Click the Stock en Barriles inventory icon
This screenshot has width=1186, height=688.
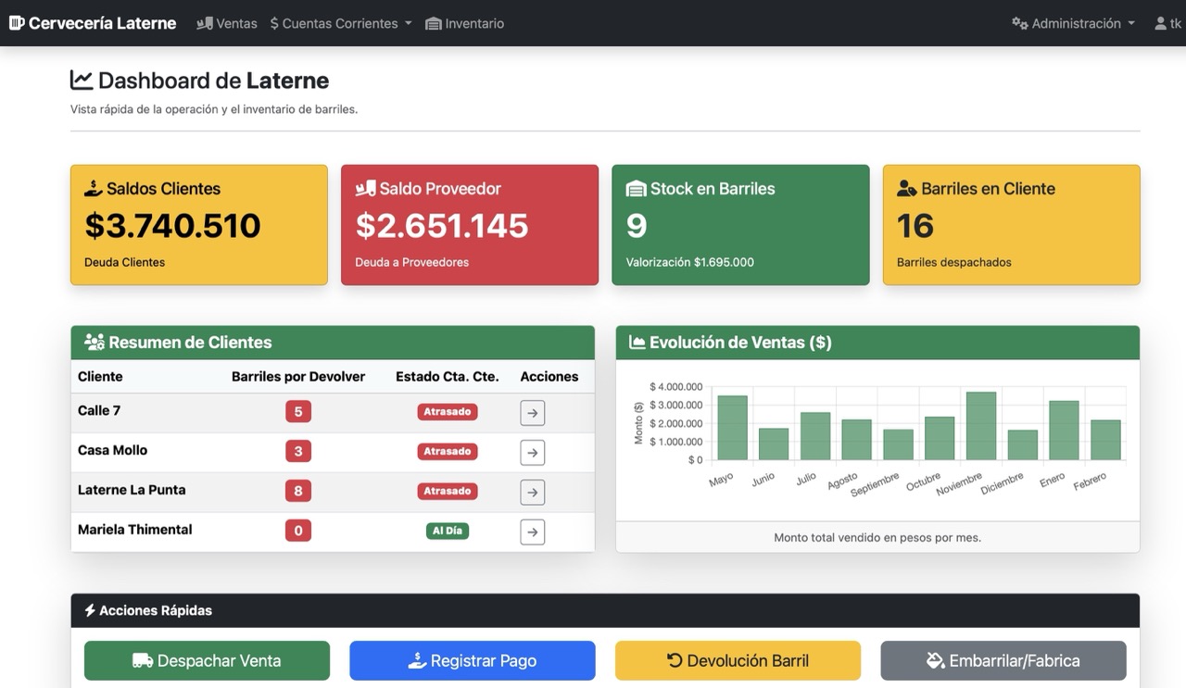click(x=636, y=187)
